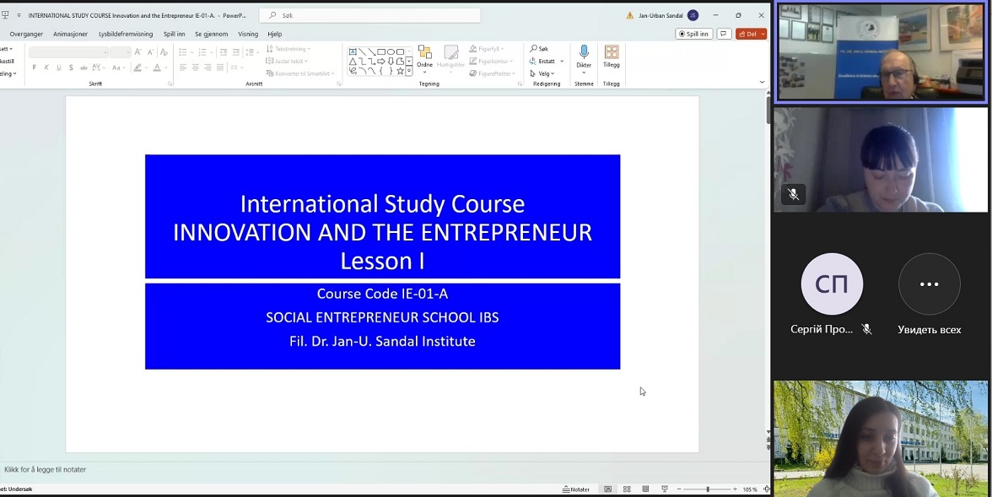Open reading view from status bar
Image resolution: width=992 pixels, height=497 pixels.
click(x=645, y=489)
